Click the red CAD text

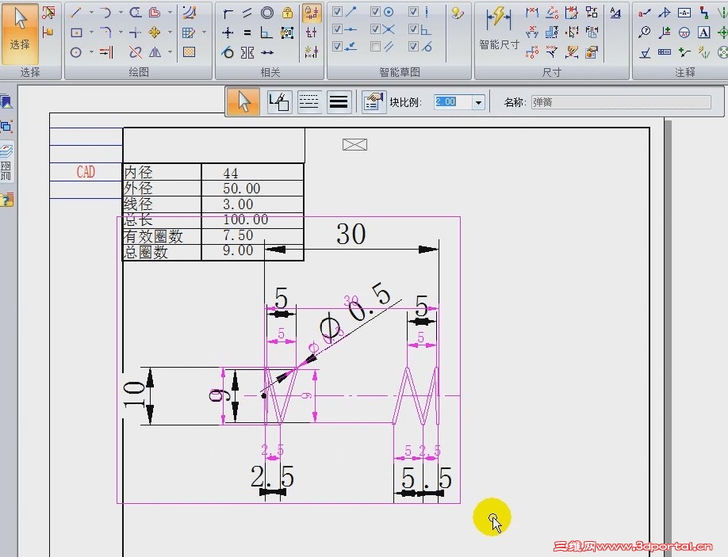[x=86, y=172]
